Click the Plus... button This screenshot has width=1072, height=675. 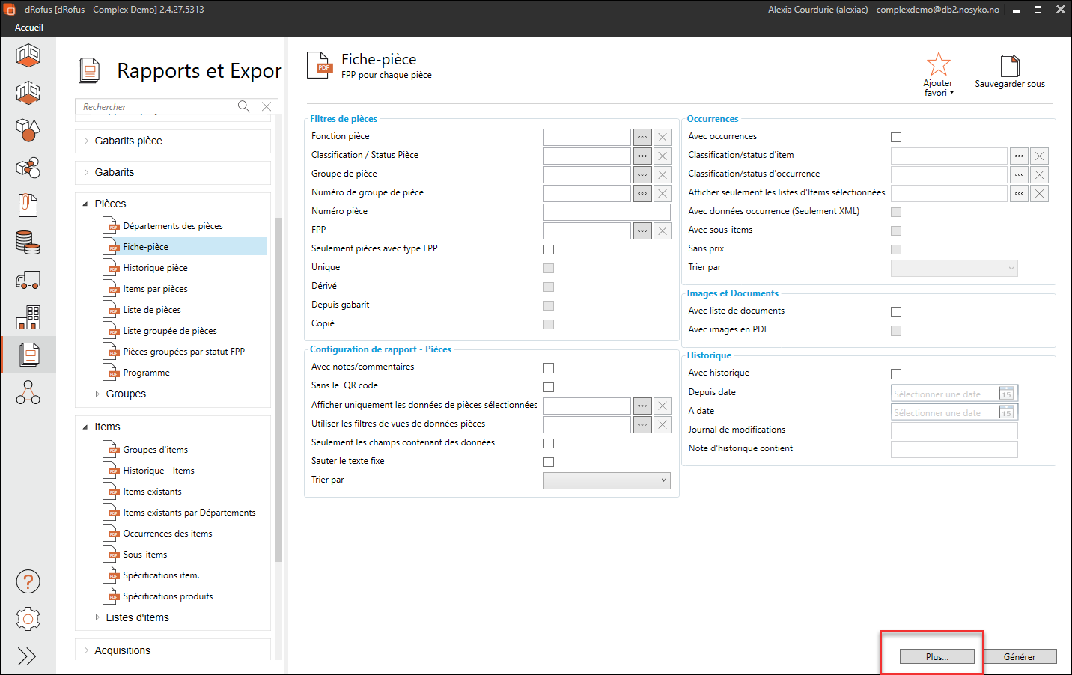tap(937, 656)
